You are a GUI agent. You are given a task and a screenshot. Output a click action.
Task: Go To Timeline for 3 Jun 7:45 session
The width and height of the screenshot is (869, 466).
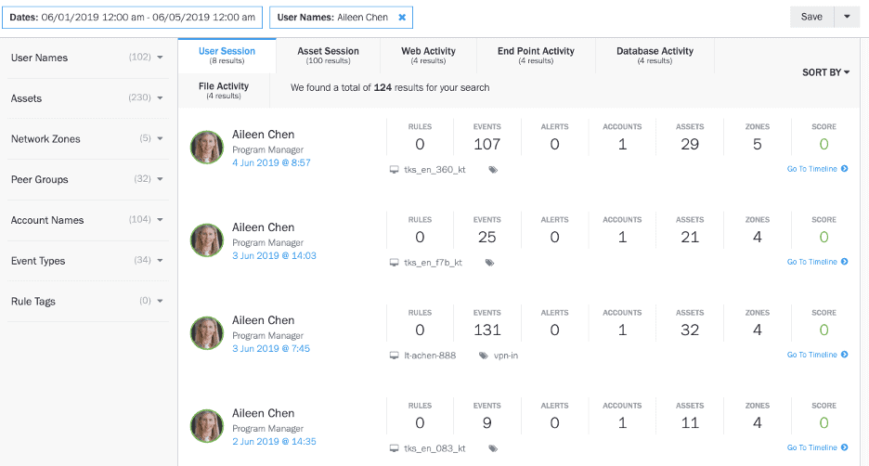tap(817, 355)
